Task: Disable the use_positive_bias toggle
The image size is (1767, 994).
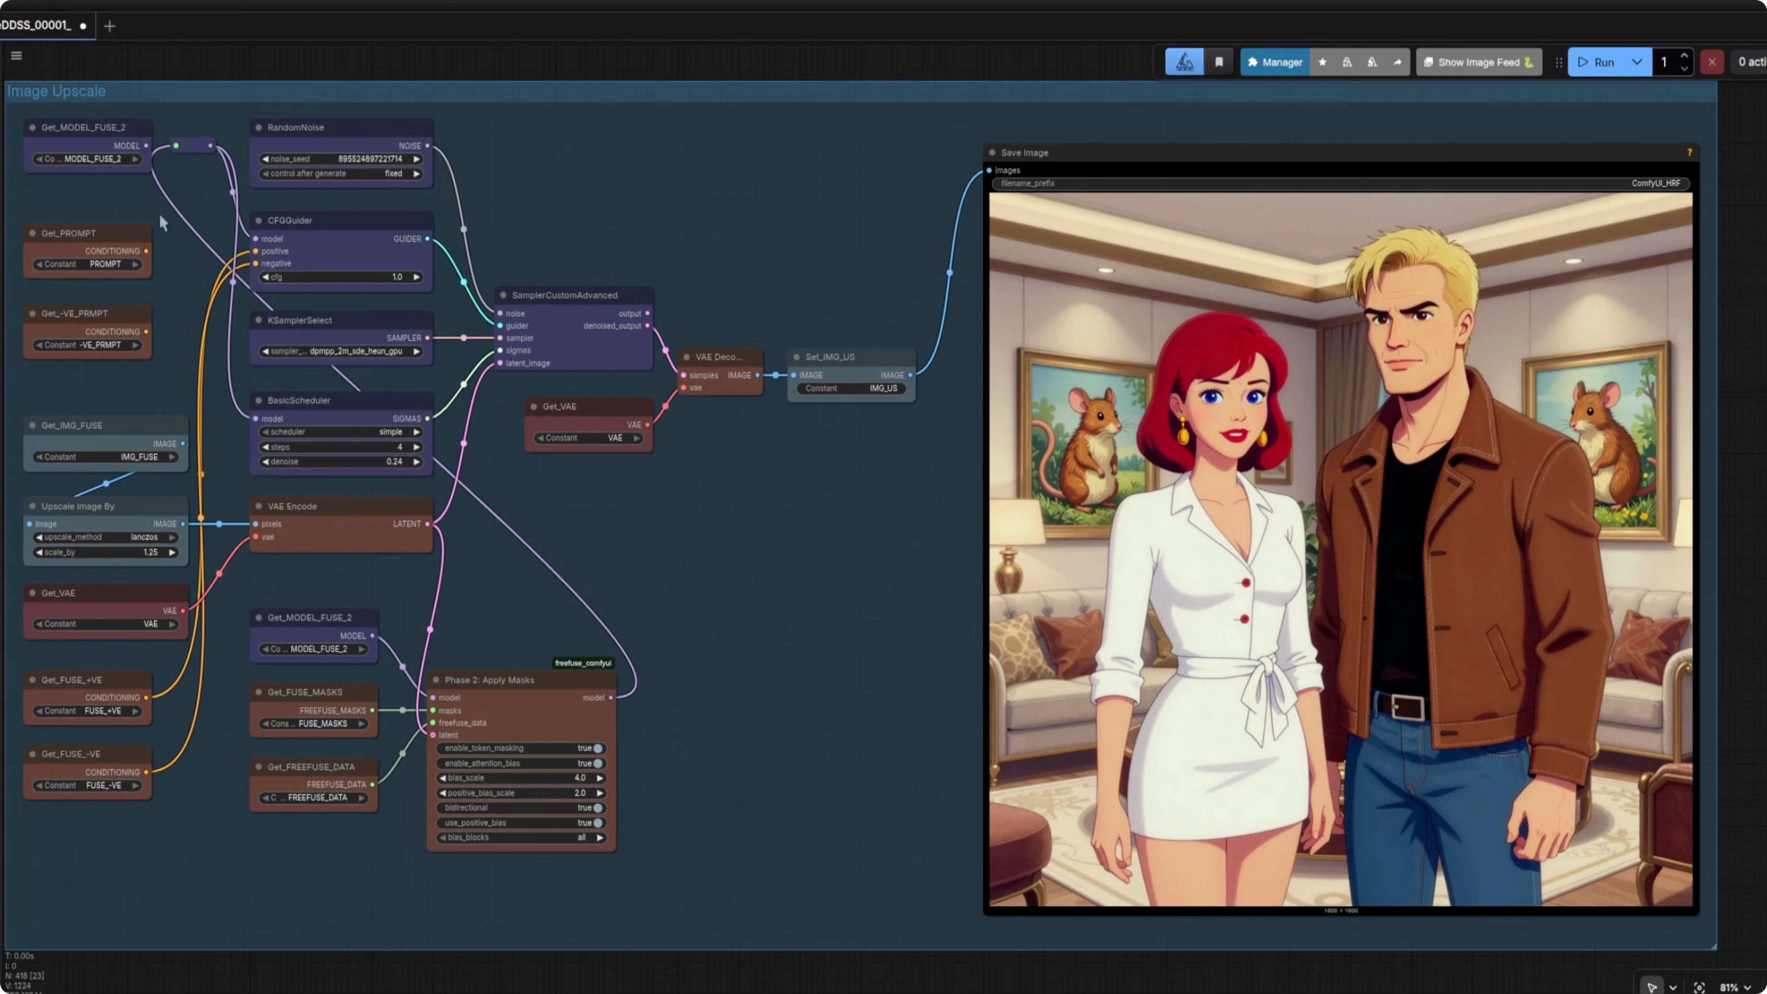Action: click(597, 823)
